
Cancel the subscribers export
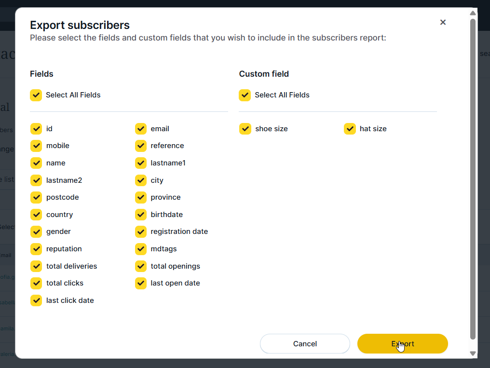[x=305, y=344]
